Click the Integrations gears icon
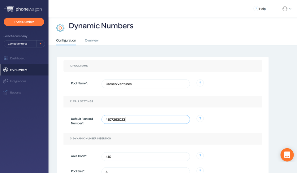Image resolution: width=297 pixels, height=173 pixels. 6,81
